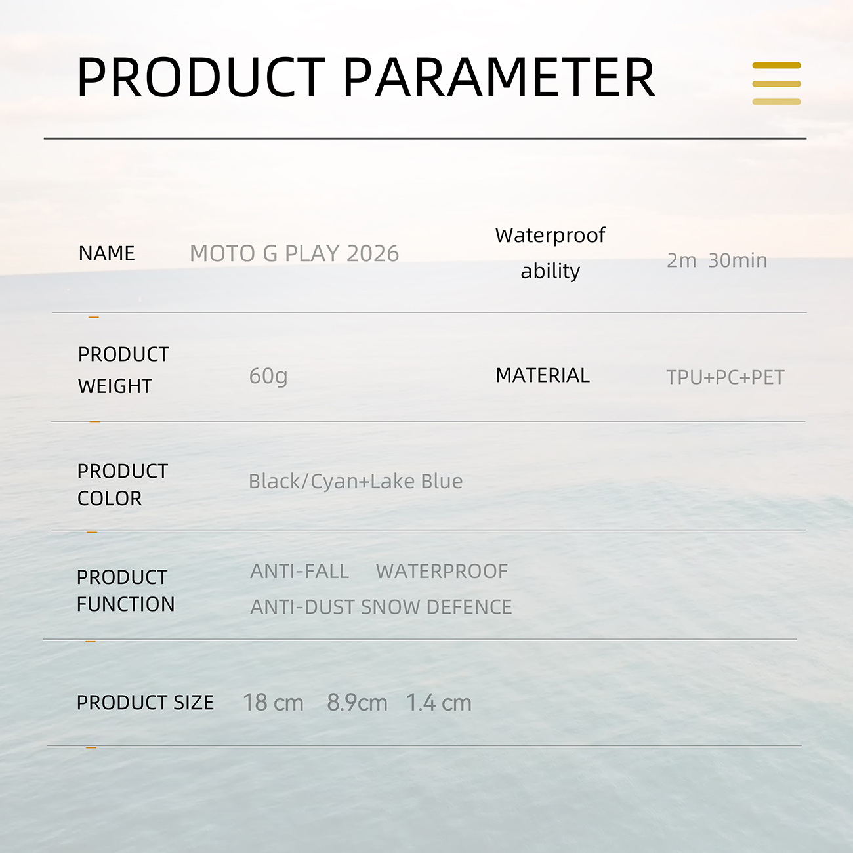Select ANTI-DUST SNOW DEFENCE text
Viewport: 853px width, 853px height.
click(381, 607)
